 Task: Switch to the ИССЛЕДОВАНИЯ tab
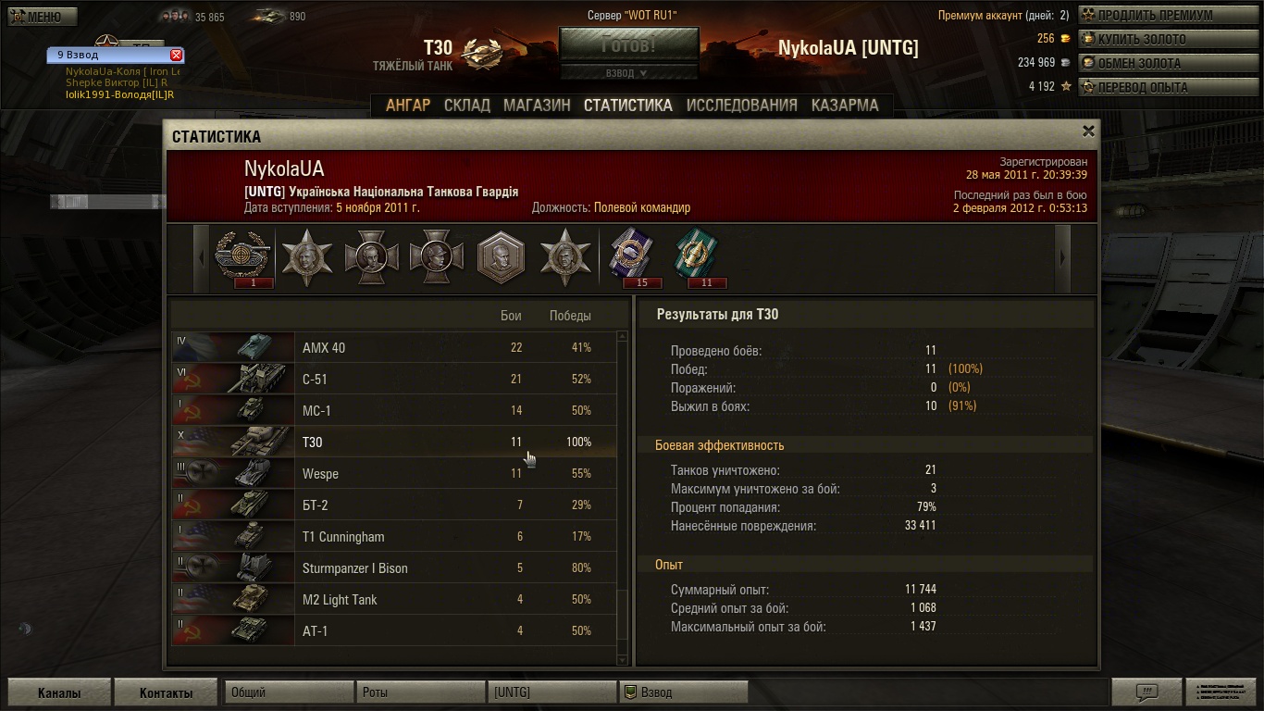(741, 105)
